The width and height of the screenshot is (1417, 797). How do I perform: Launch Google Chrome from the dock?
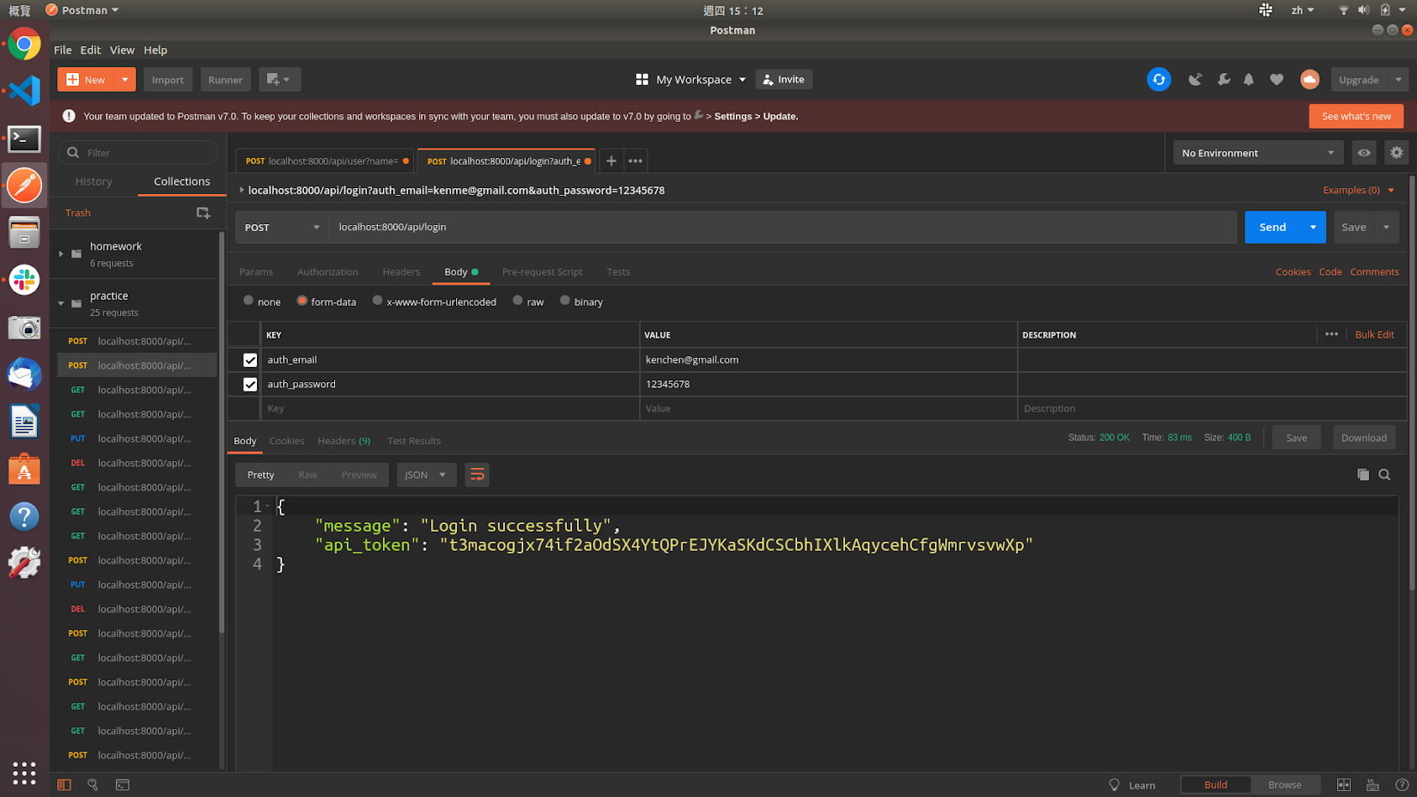coord(24,44)
